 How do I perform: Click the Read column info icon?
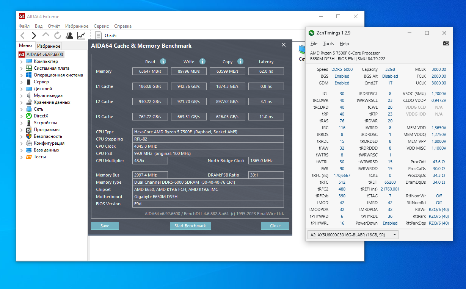coord(163,61)
